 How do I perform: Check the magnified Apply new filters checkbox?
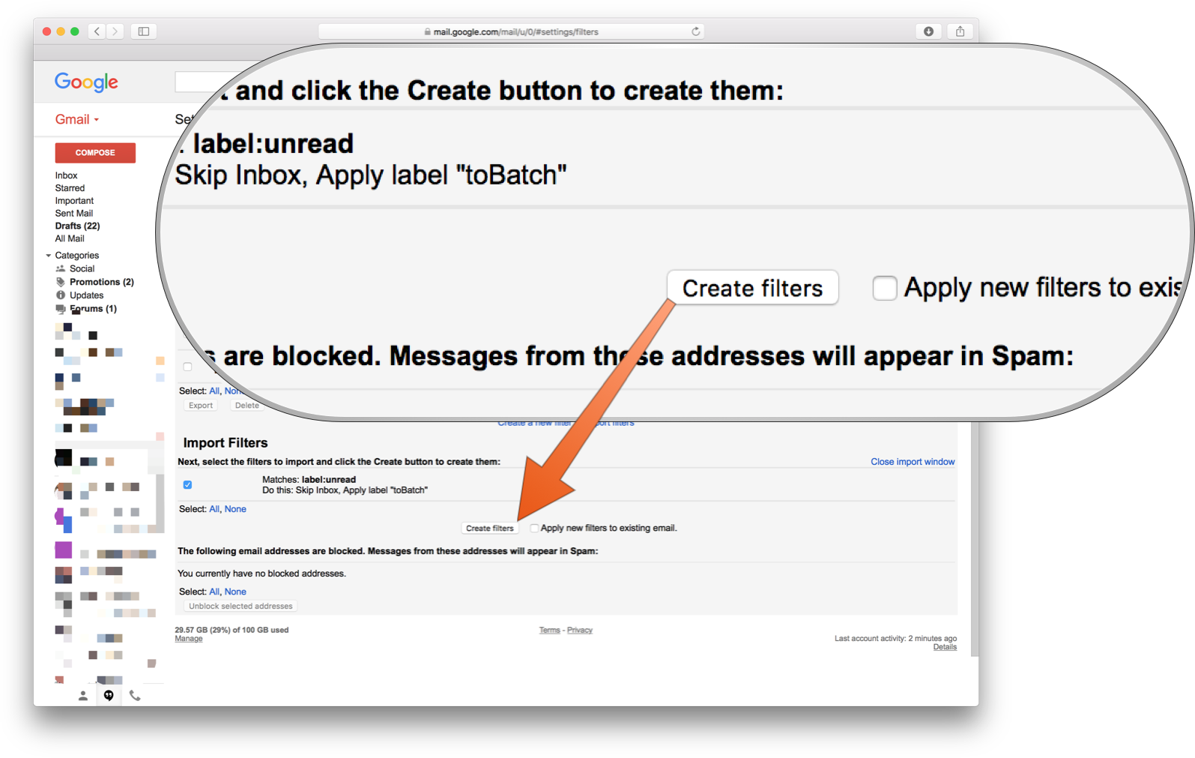[885, 288]
